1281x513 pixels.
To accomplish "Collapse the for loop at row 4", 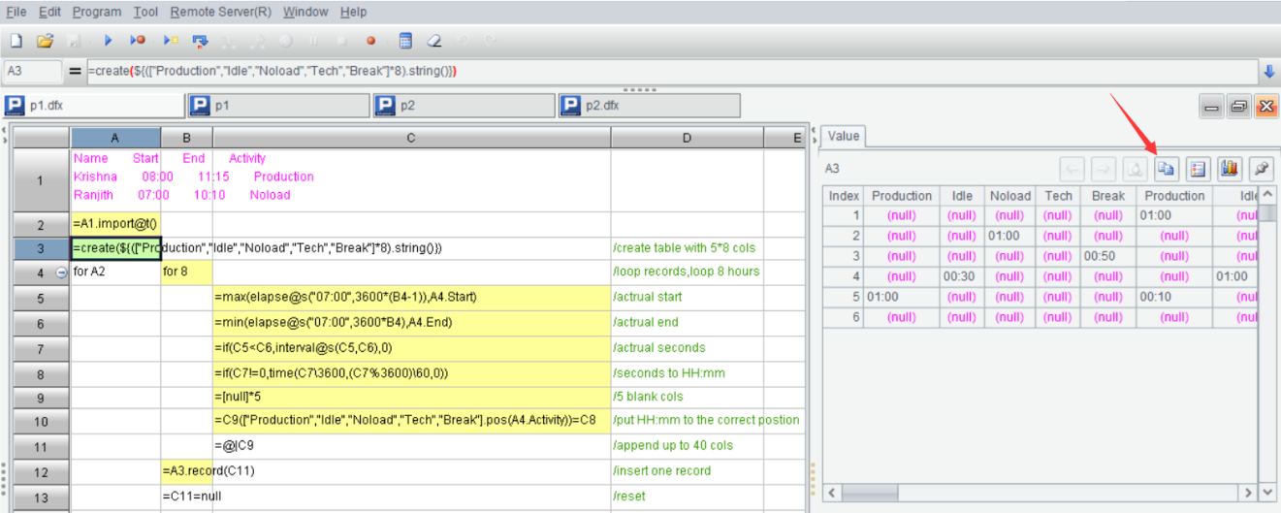I will pyautogui.click(x=61, y=273).
